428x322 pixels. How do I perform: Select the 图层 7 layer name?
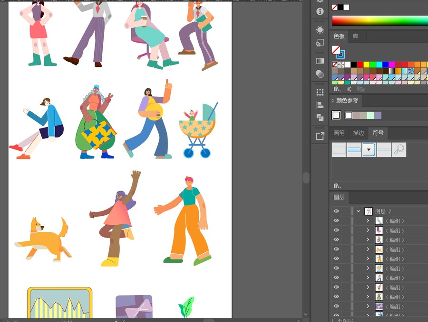pyautogui.click(x=383, y=212)
